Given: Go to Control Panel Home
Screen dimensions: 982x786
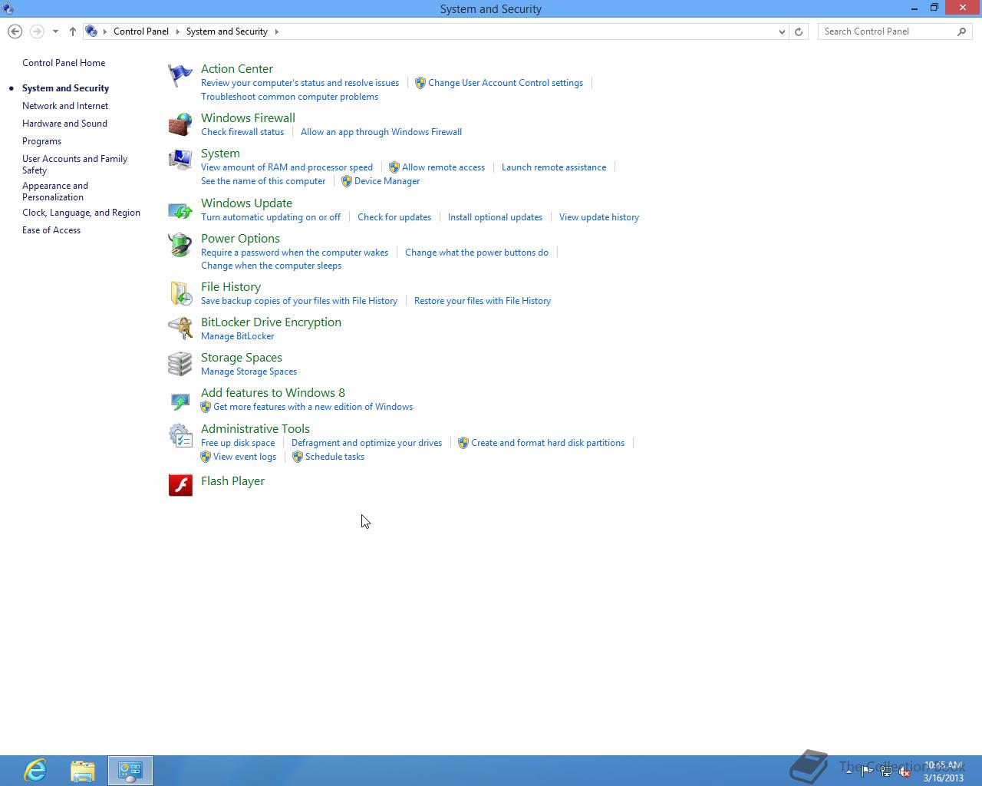Looking at the screenshot, I should click(64, 63).
